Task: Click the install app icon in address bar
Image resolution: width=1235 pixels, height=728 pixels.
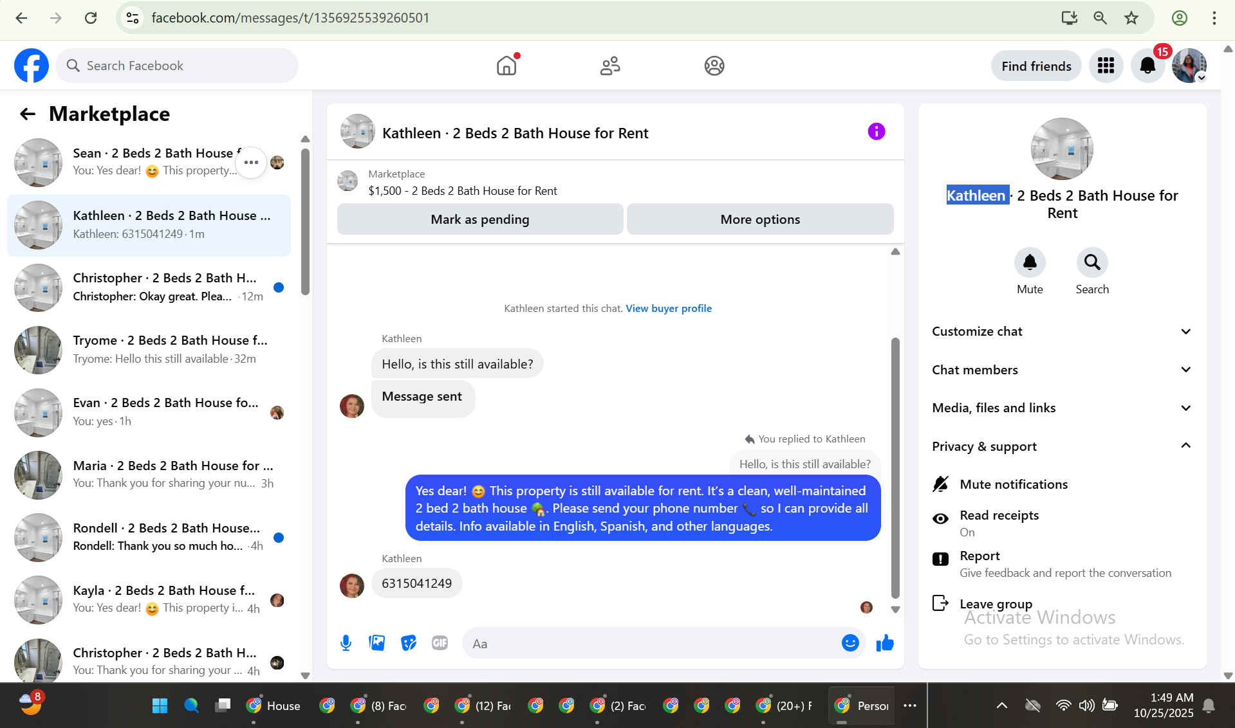Action: [x=1070, y=18]
